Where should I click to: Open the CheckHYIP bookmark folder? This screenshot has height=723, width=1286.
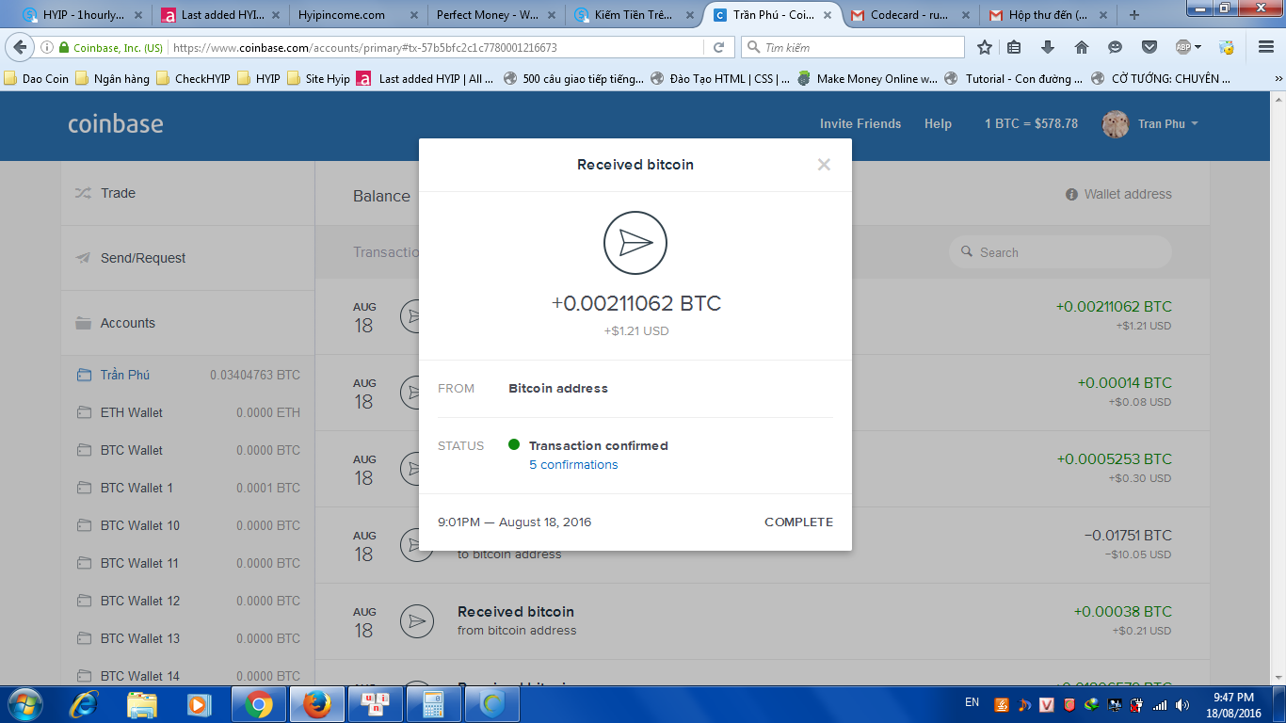pos(194,79)
